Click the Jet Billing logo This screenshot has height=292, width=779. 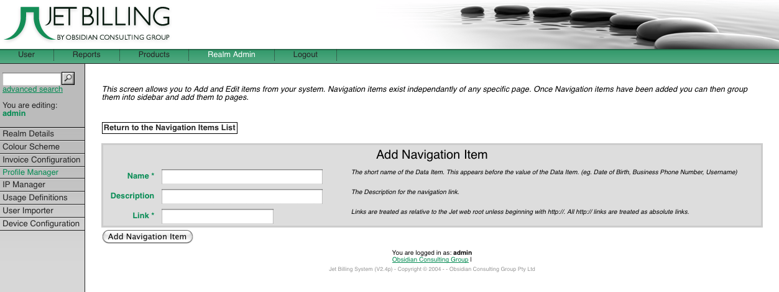coord(87,24)
